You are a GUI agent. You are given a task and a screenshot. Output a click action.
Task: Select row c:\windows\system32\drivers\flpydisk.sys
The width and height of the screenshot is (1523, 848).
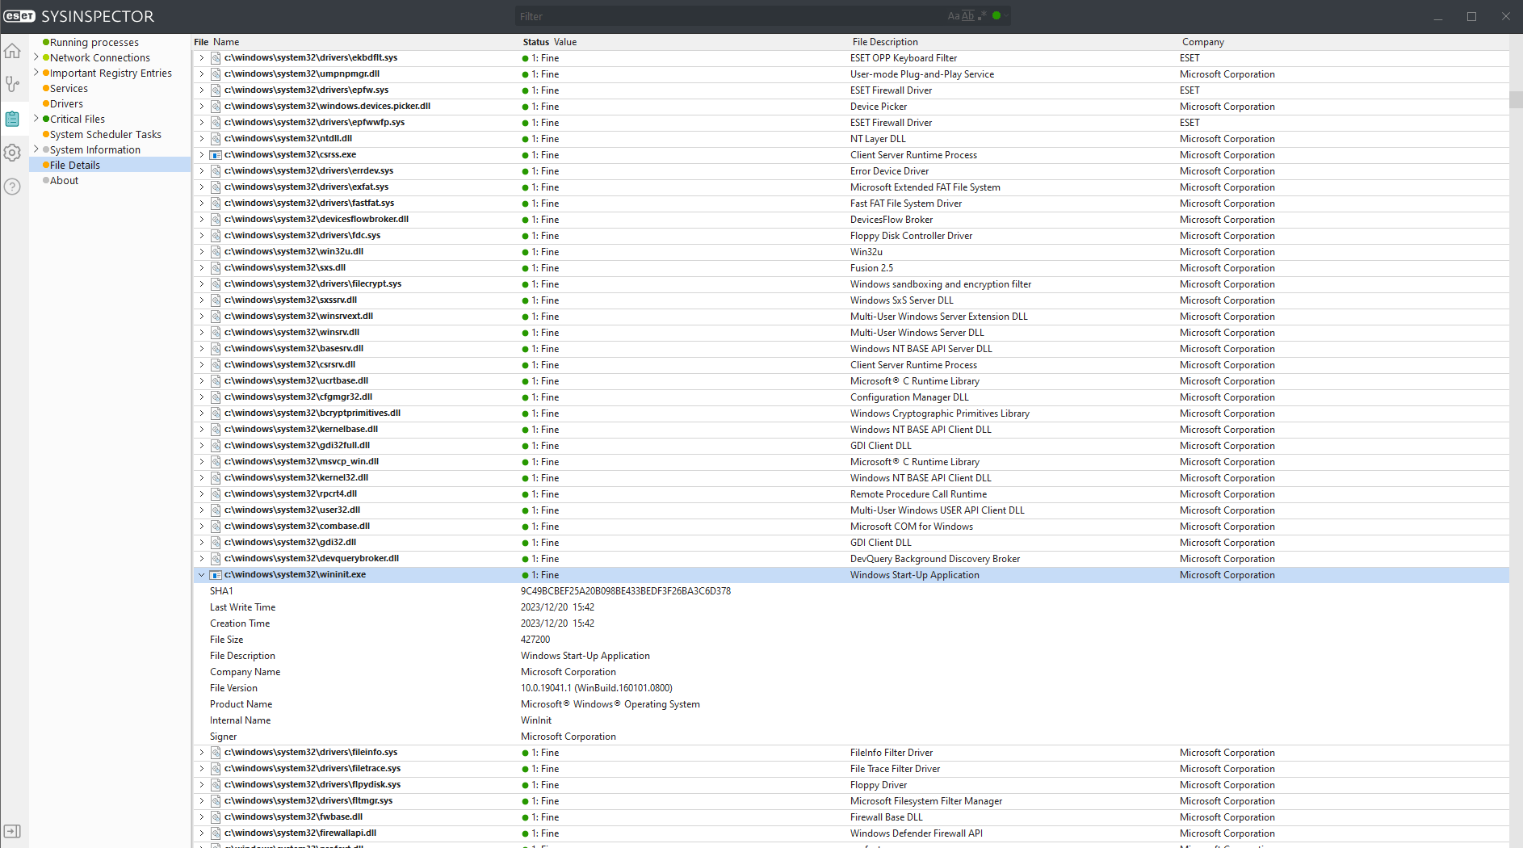click(x=850, y=785)
